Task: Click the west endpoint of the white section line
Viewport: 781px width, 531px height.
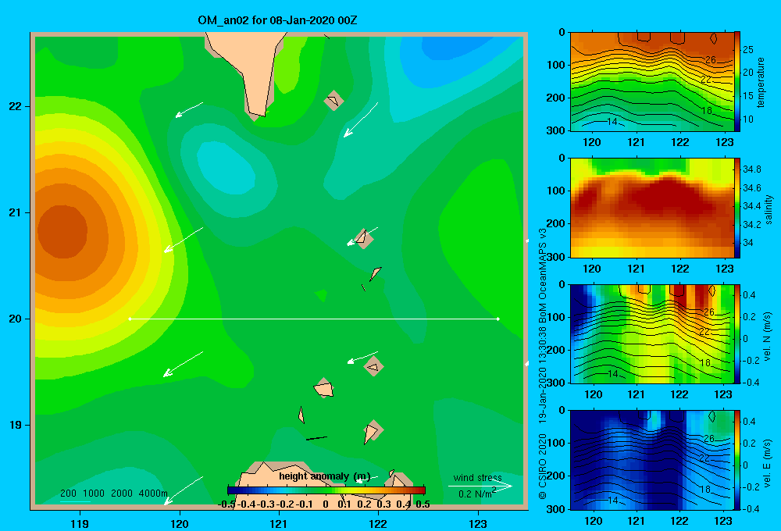Action: pyautogui.click(x=130, y=319)
